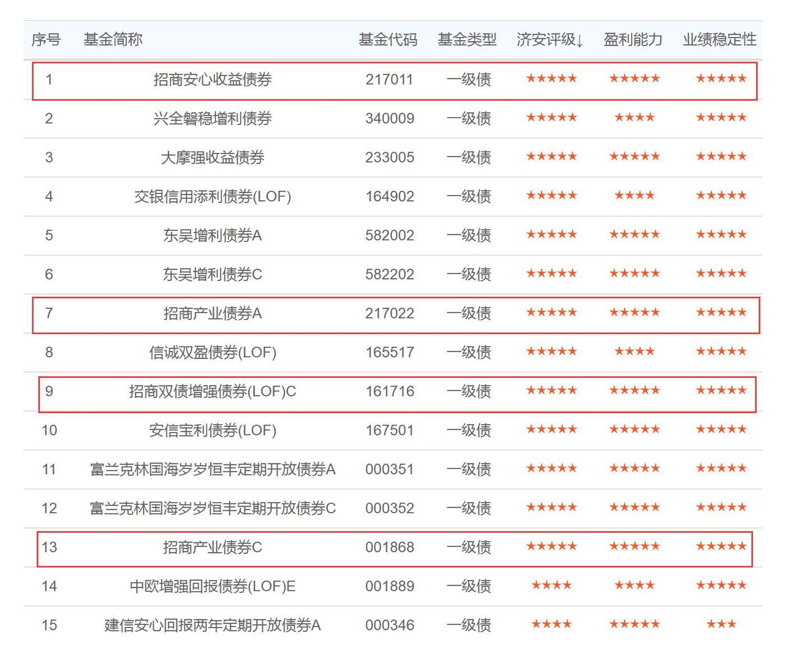Click 盈利能力 stars of 东吴增利债券A

(634, 234)
